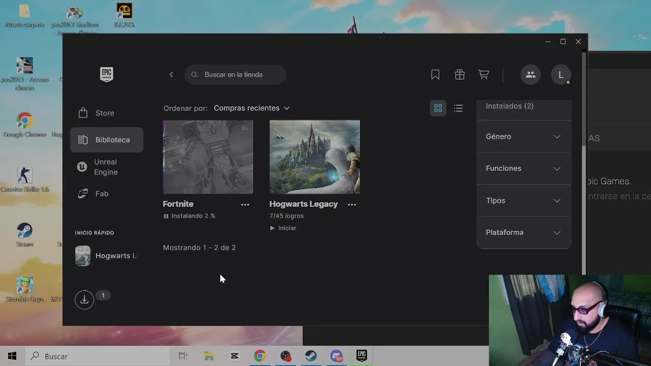Open the Windows Start menu
Viewport: 651px width, 366px height.
[x=12, y=356]
